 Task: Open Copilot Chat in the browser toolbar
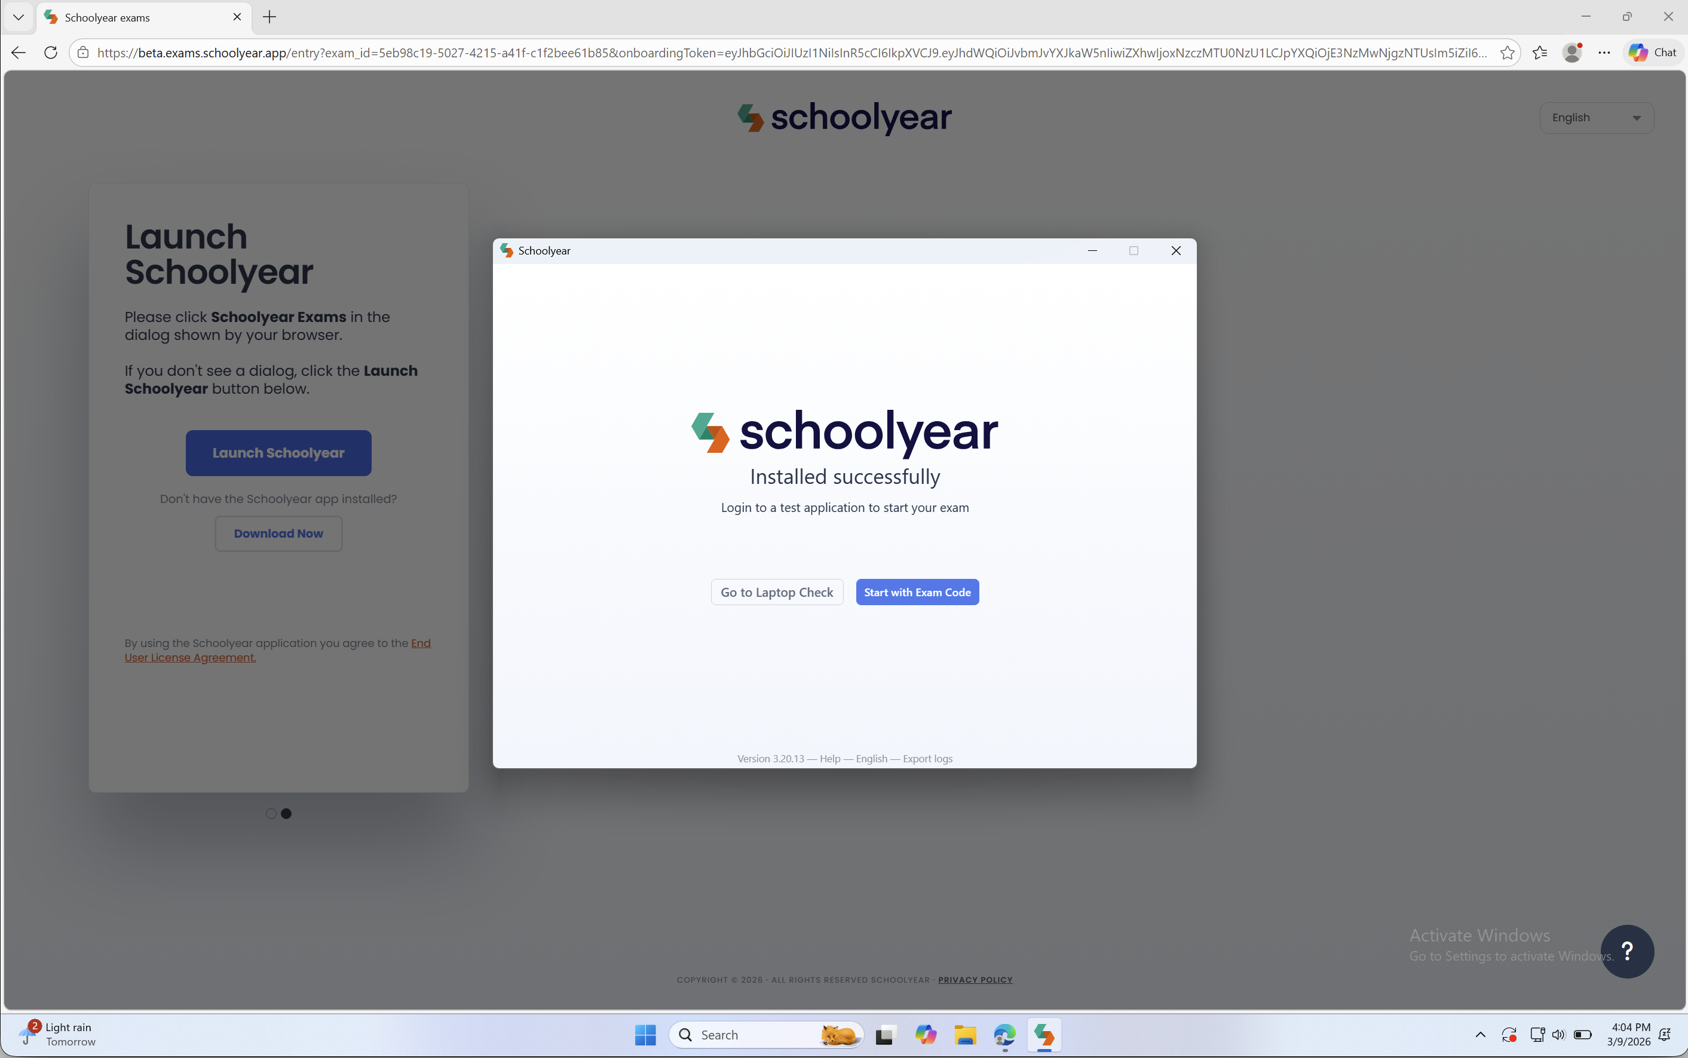1653,53
